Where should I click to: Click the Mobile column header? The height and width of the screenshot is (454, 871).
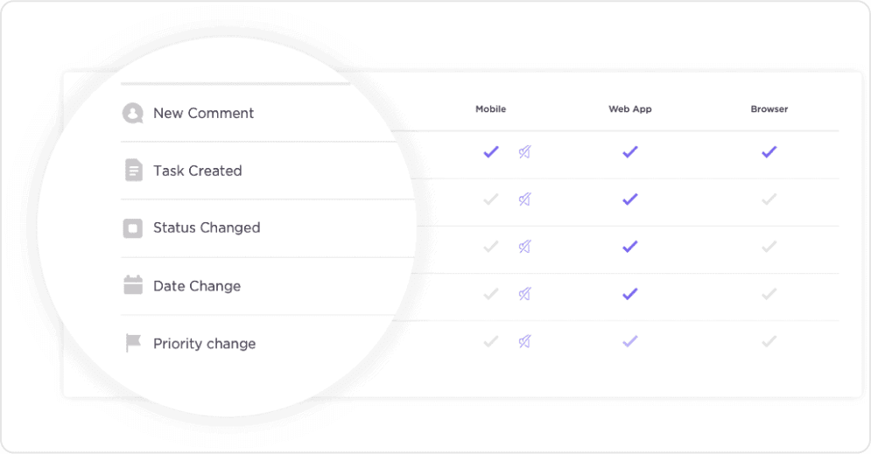point(490,108)
